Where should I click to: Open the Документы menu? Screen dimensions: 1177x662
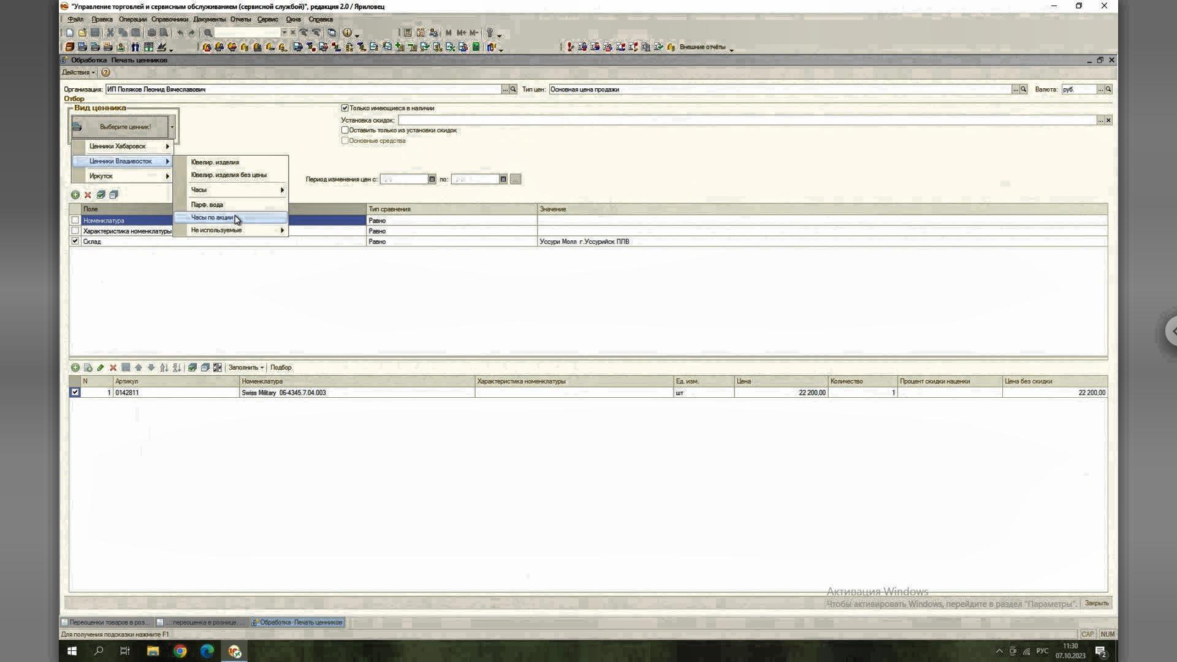click(210, 20)
